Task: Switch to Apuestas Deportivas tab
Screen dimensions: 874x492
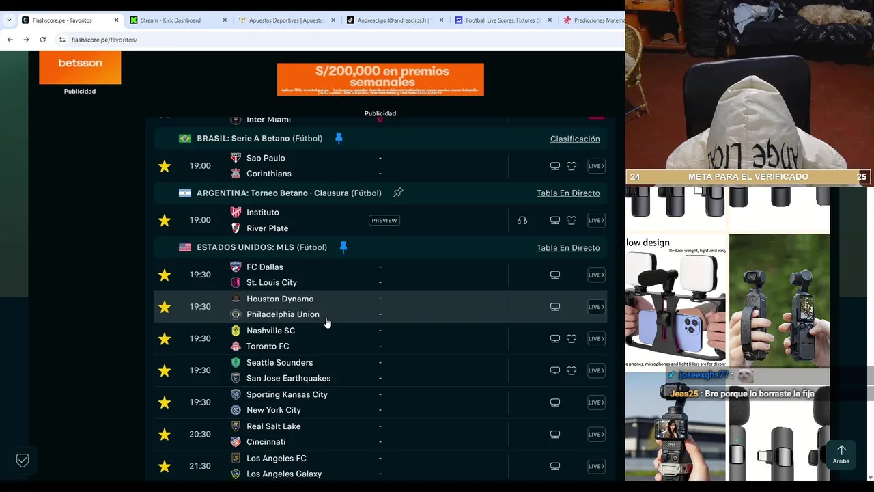Action: point(287,20)
